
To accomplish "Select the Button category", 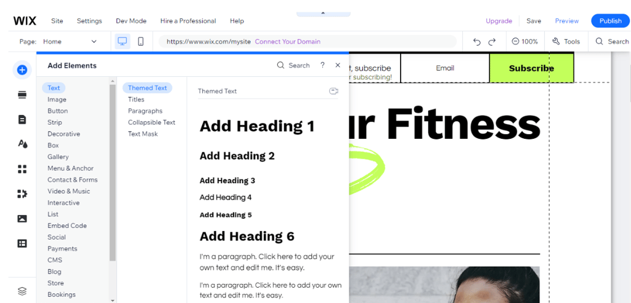I will [57, 111].
